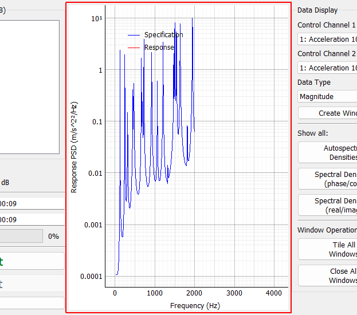Open the Magnitude data type dropdown
Viewport: 357px width, 315px height.
click(327, 96)
